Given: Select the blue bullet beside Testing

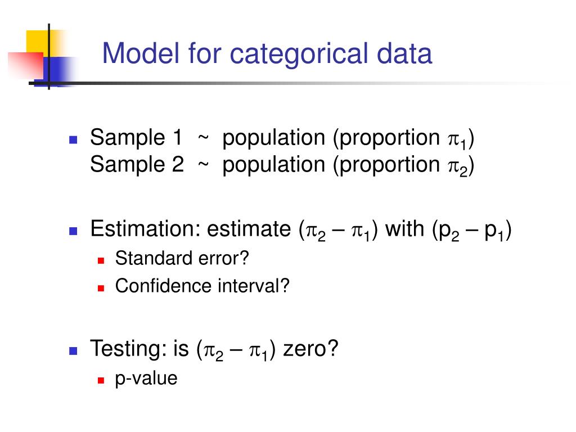Looking at the screenshot, I should (x=73, y=351).
